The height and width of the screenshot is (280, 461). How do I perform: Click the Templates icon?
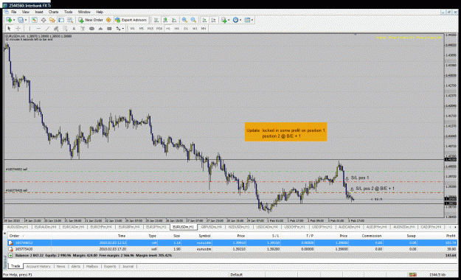click(x=247, y=20)
